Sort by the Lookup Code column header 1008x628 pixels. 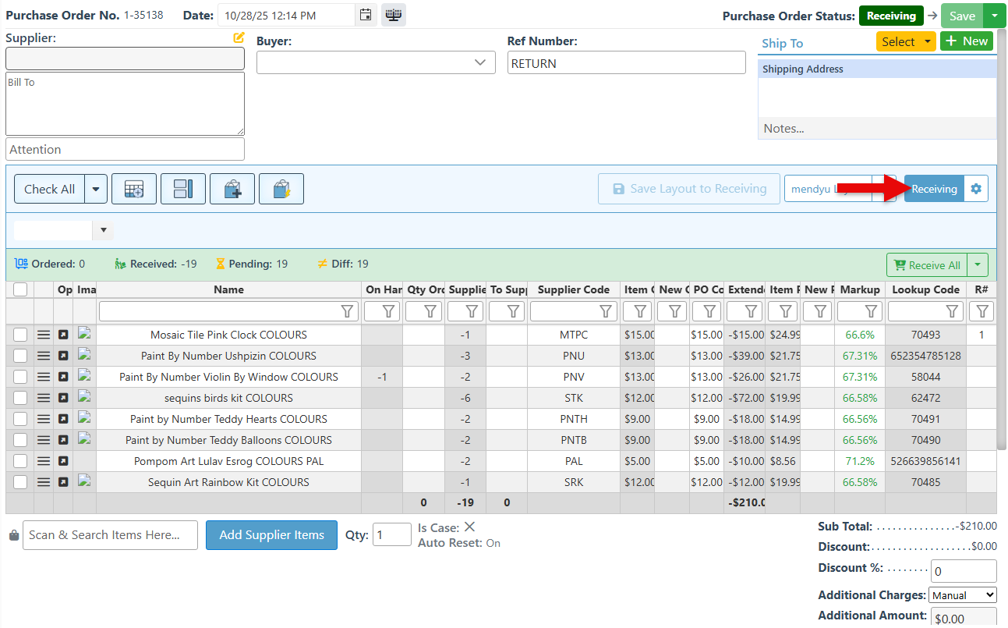[925, 289]
